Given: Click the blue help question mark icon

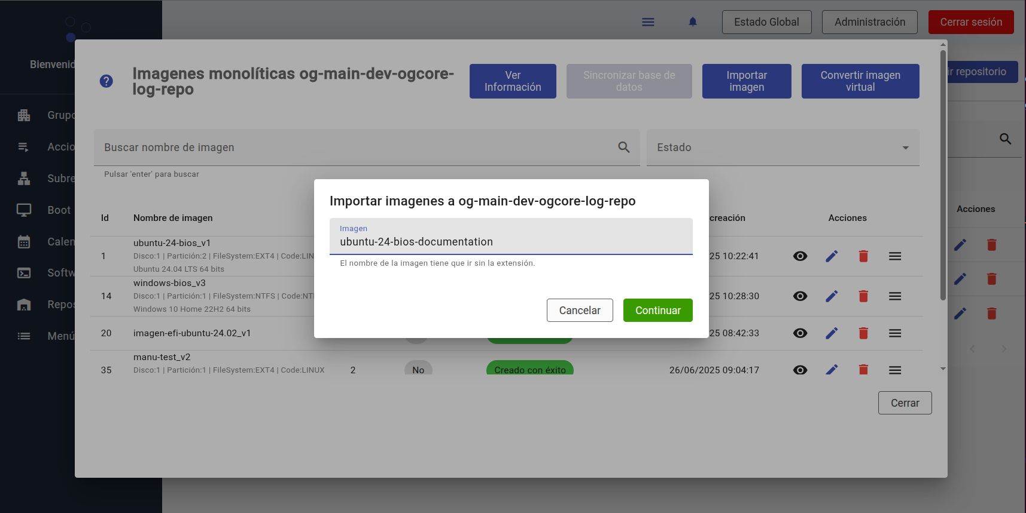Looking at the screenshot, I should pyautogui.click(x=106, y=81).
